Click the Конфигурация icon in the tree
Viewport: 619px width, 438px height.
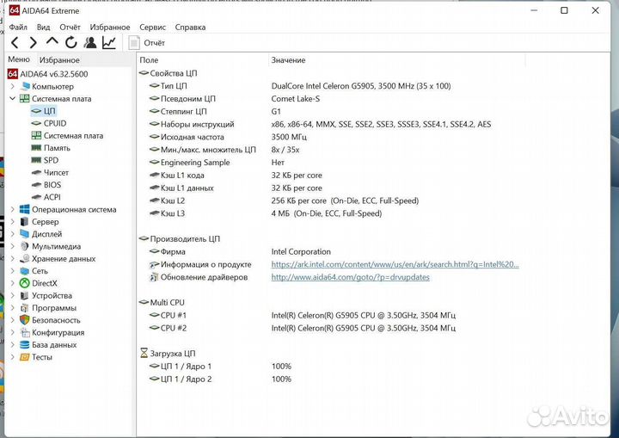[24, 332]
